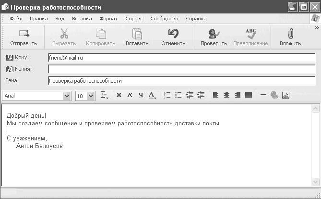Click the Кому field with friend@mail.ru
The width and height of the screenshot is (321, 199).
pos(181,58)
